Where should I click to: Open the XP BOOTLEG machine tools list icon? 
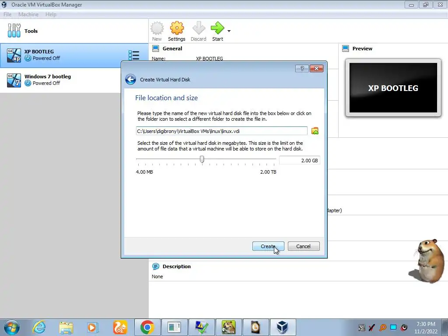click(134, 56)
